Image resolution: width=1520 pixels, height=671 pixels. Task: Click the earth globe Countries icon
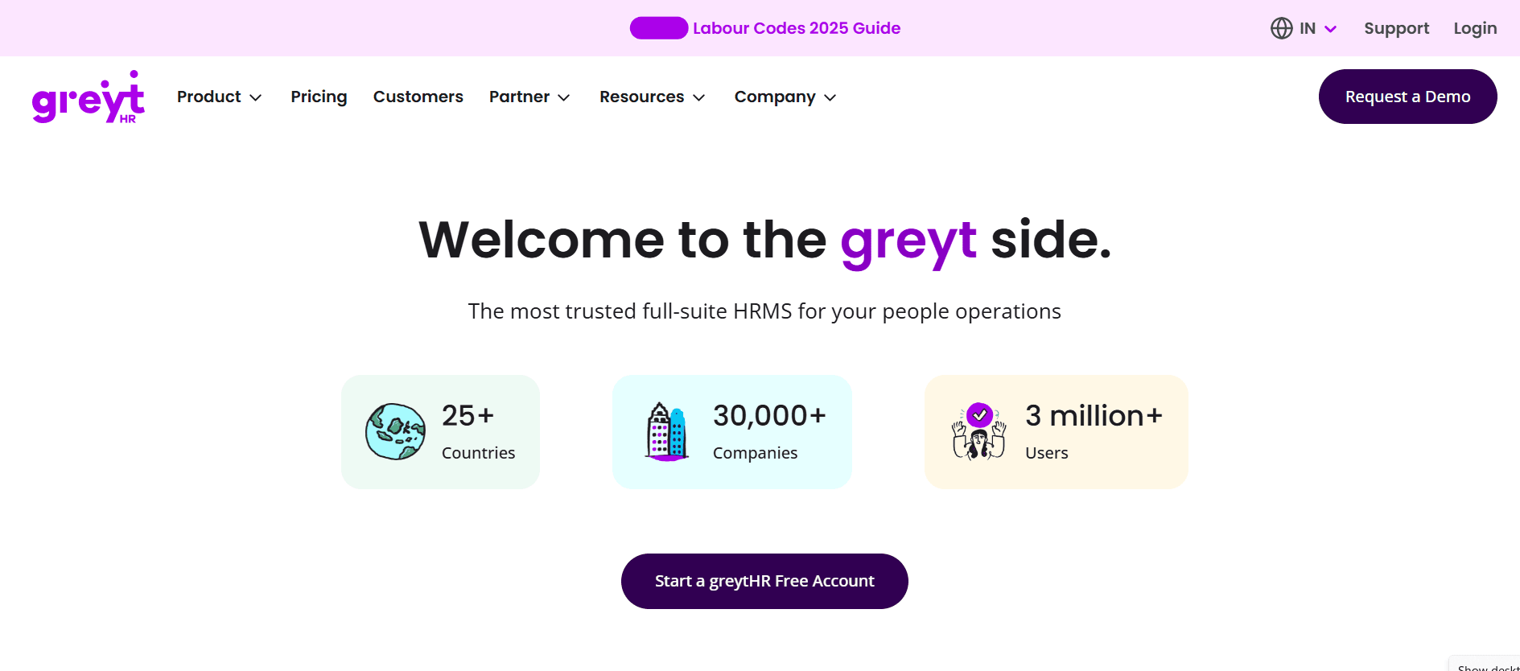pos(395,432)
